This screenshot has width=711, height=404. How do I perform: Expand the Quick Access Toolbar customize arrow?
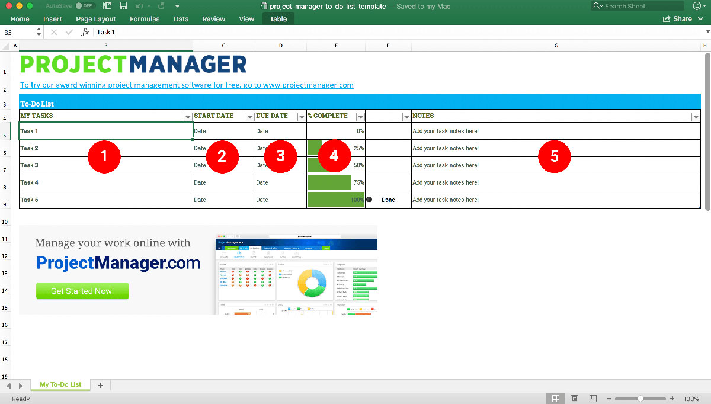point(177,6)
